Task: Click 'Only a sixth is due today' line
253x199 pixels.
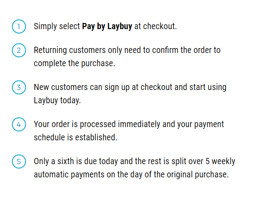Action: pos(134,161)
